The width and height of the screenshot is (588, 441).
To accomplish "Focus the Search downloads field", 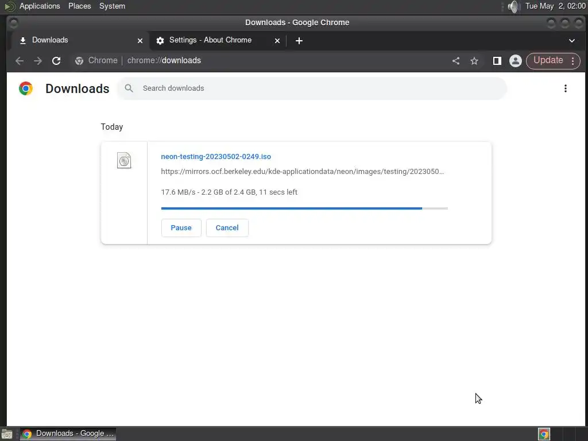I will pos(312,88).
